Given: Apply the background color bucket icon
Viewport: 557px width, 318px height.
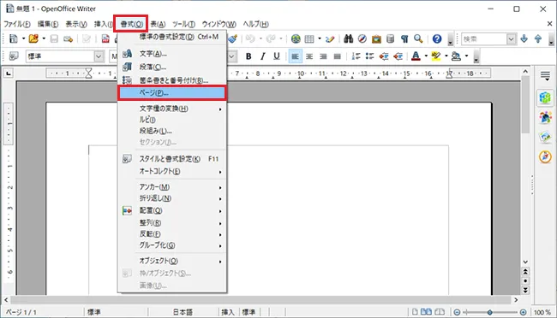Looking at the screenshot, I should coord(456,56).
